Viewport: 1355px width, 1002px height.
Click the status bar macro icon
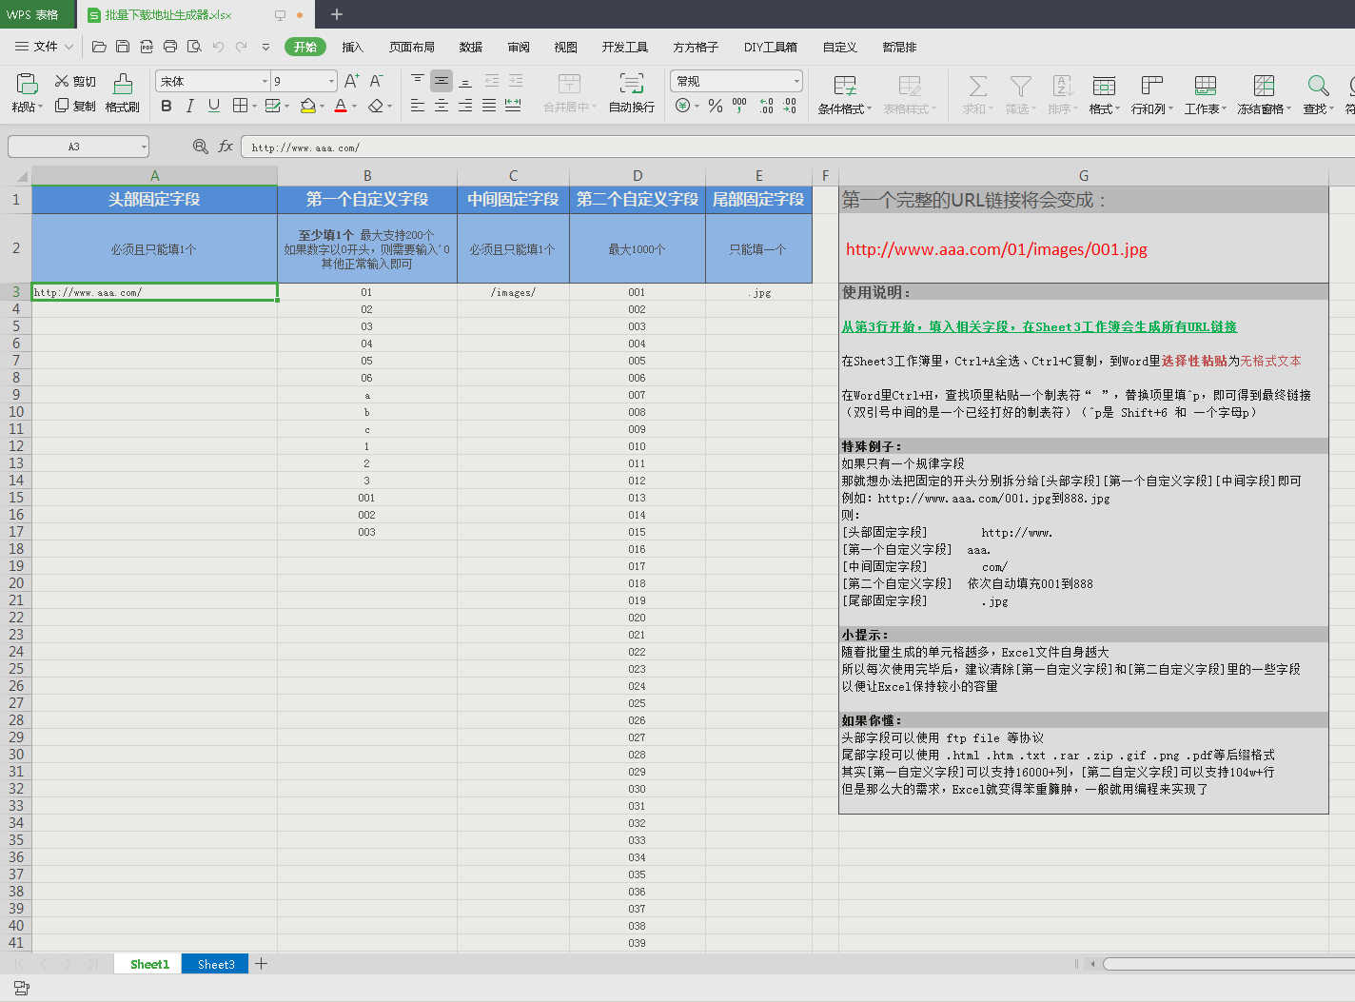tap(21, 989)
